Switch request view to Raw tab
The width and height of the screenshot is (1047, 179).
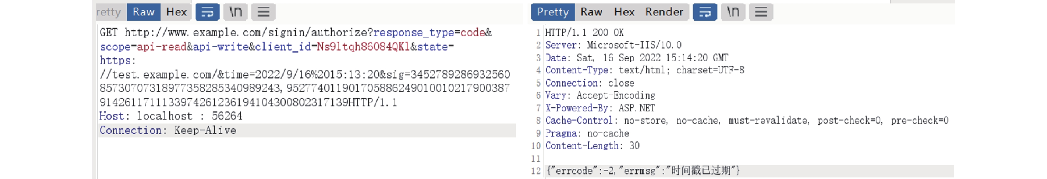[x=144, y=12]
